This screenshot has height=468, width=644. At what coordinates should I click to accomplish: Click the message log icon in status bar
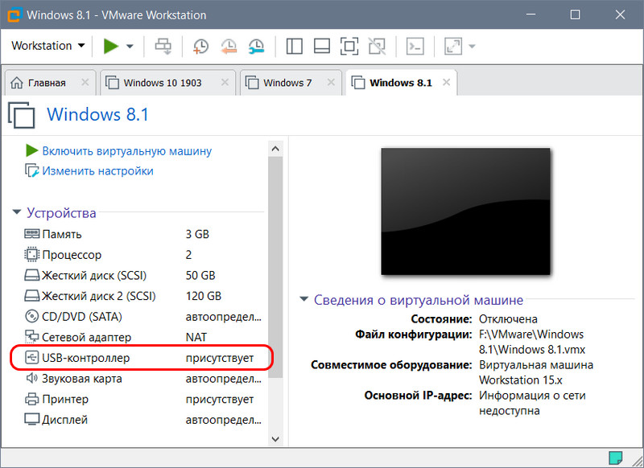tap(615, 458)
